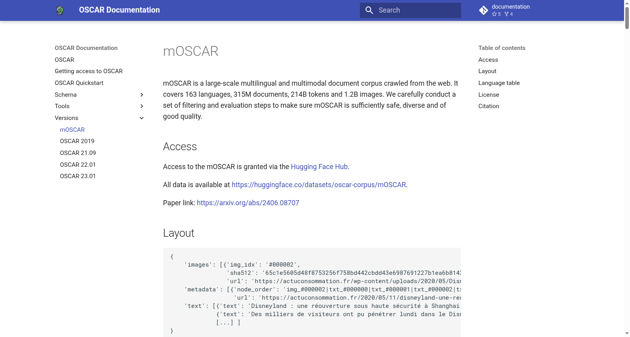Open Getting access to OSCAR page
This screenshot has width=630, height=337.
point(89,71)
